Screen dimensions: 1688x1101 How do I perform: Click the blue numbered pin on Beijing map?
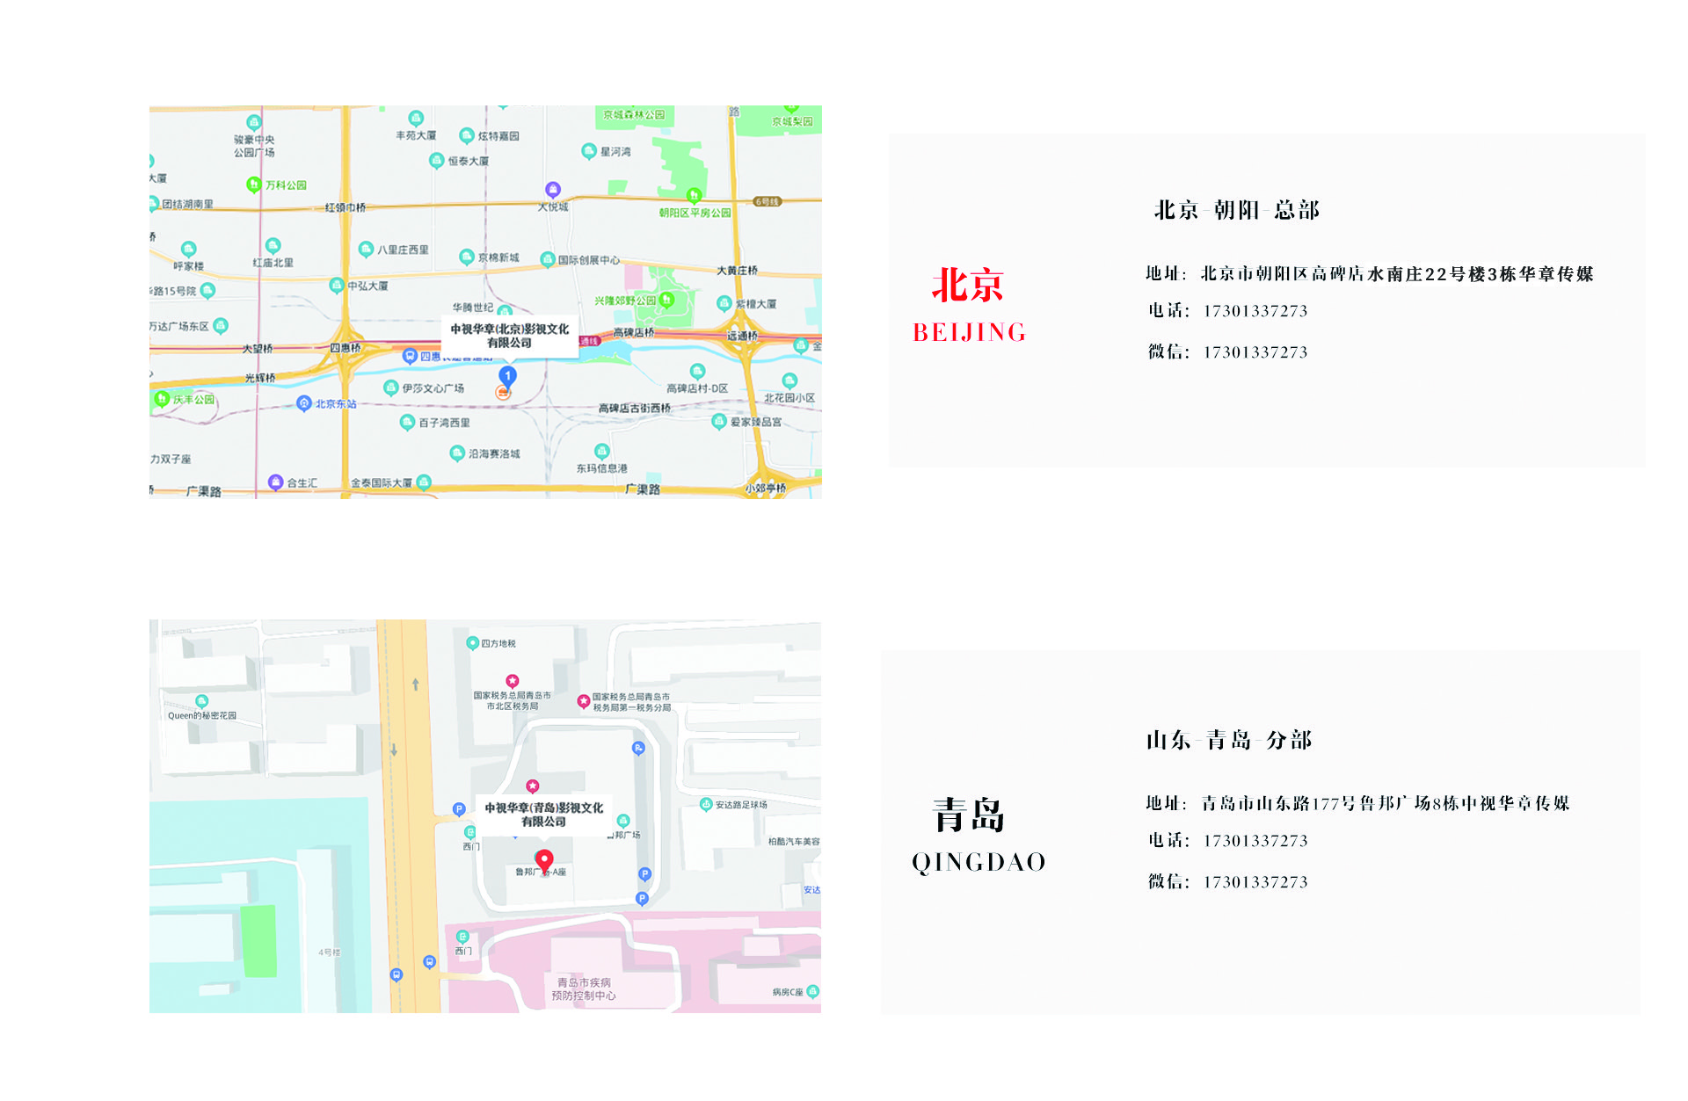(x=507, y=377)
